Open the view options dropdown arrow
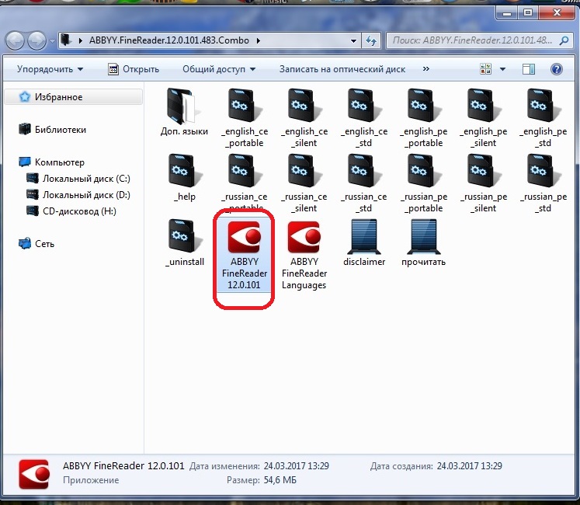The height and width of the screenshot is (505, 580). [502, 69]
